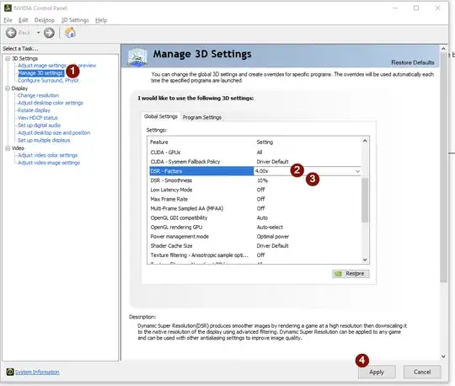Open the Help menu
Viewport: 455px width, 386px height.
coord(101,20)
